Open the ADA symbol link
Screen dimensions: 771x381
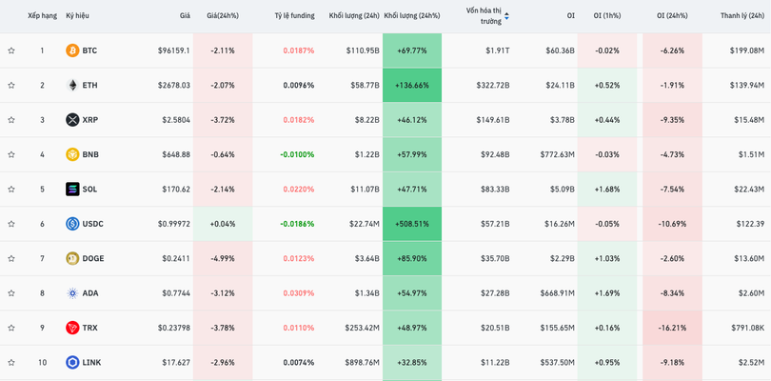(x=89, y=293)
